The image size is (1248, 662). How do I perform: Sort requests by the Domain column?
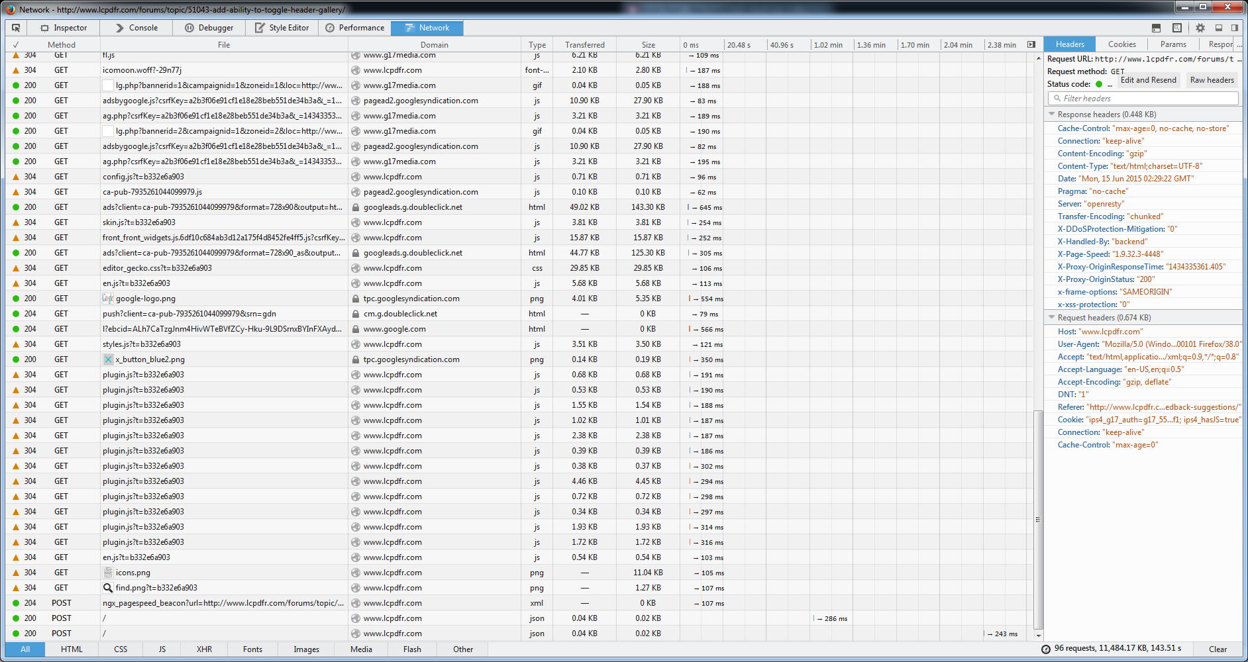click(435, 45)
